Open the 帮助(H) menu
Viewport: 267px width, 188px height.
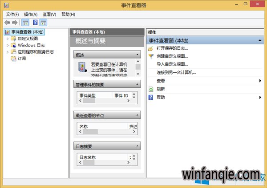tap(68, 15)
